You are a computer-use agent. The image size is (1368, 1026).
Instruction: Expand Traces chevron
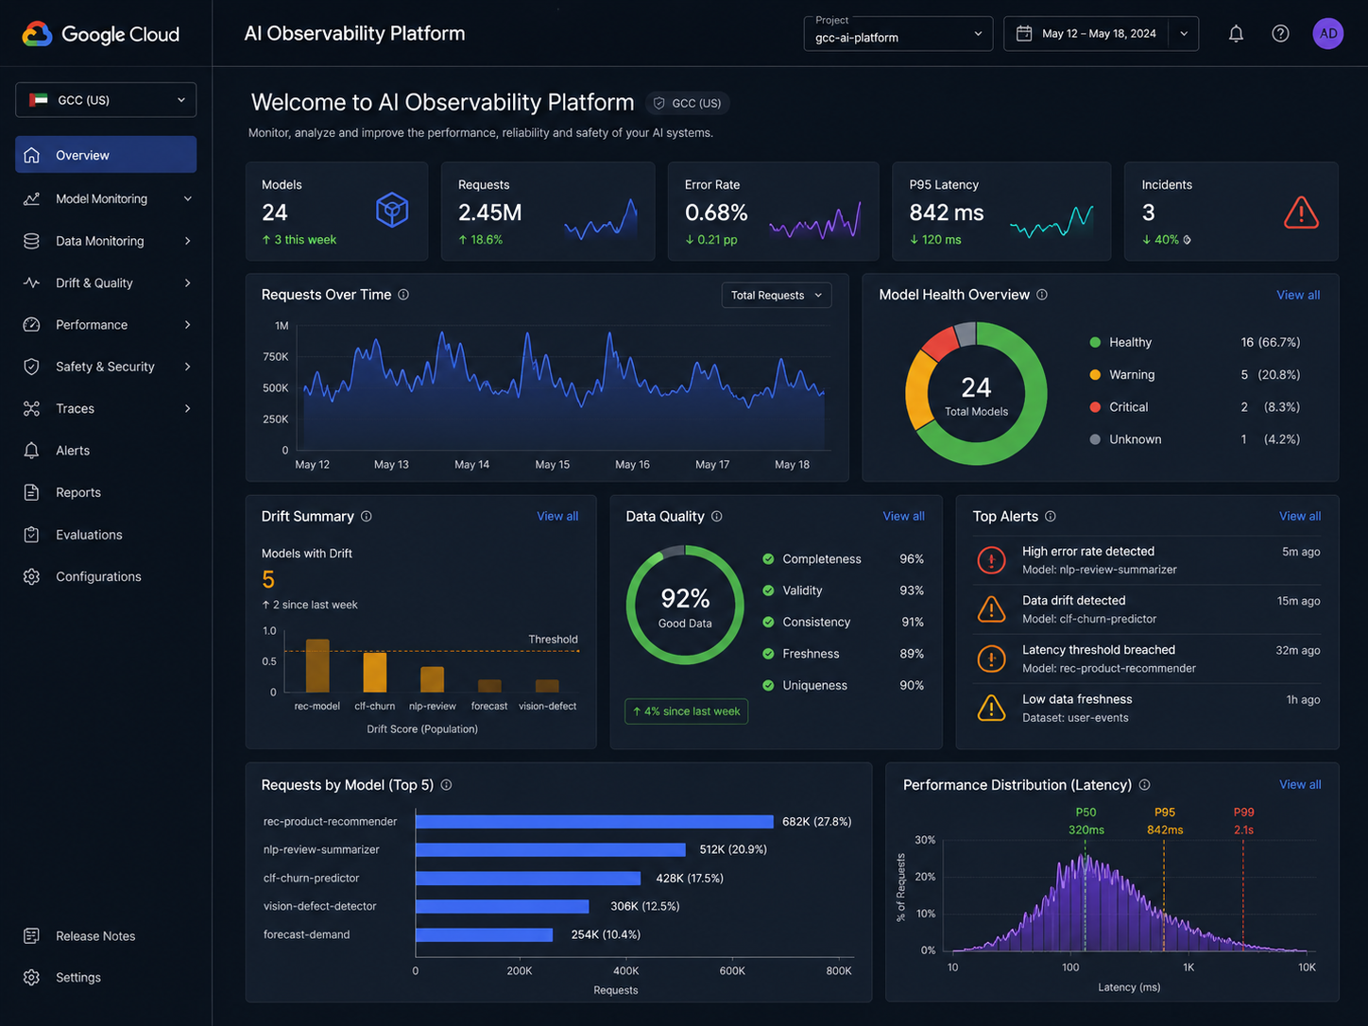(188, 408)
